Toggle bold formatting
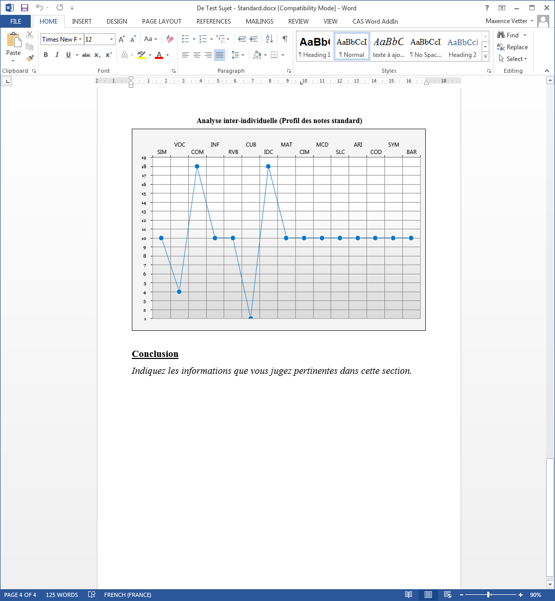The image size is (555, 601). coord(46,55)
